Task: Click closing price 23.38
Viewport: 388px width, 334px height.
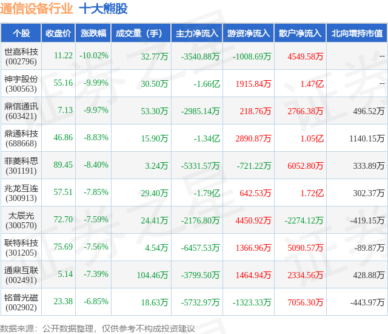Action: pyautogui.click(x=63, y=301)
